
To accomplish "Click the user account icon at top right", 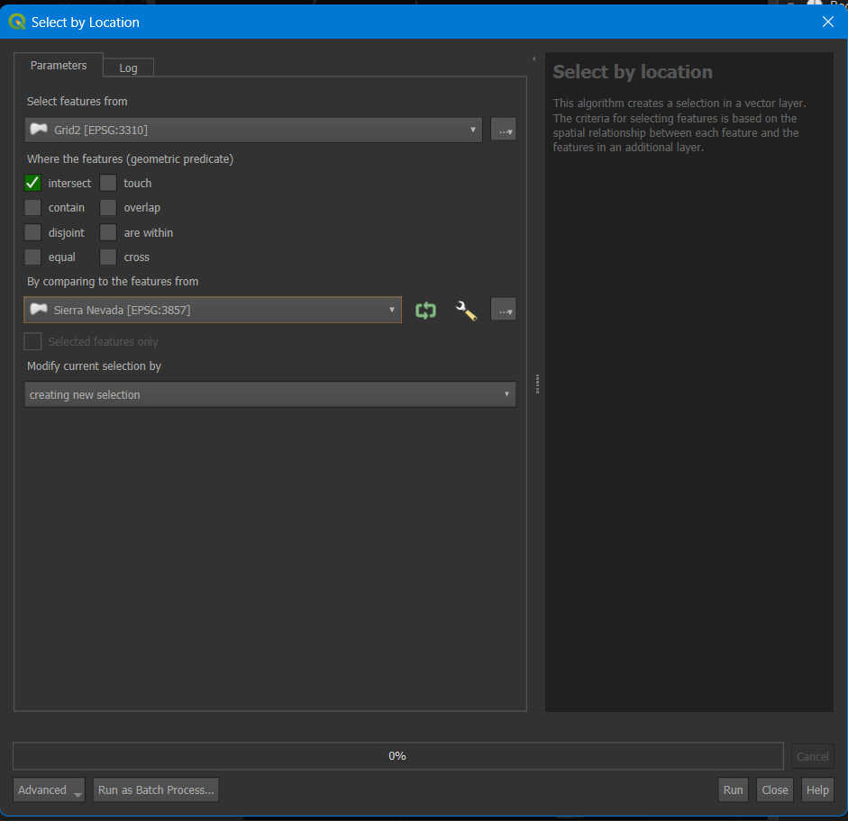I will (813, 5).
